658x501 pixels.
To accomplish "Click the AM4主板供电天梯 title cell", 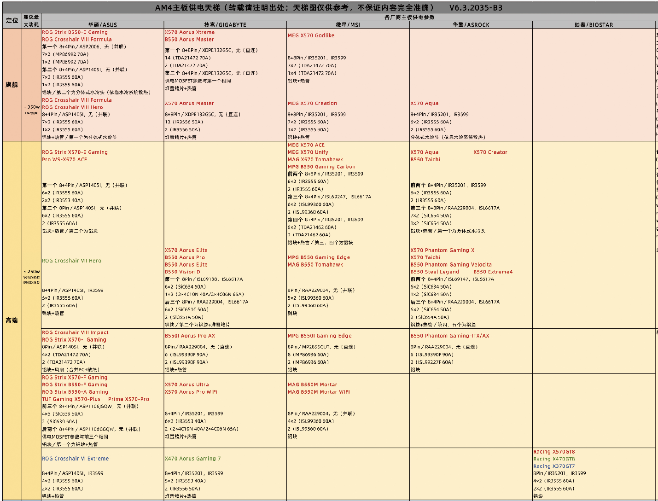I will (x=329, y=7).
